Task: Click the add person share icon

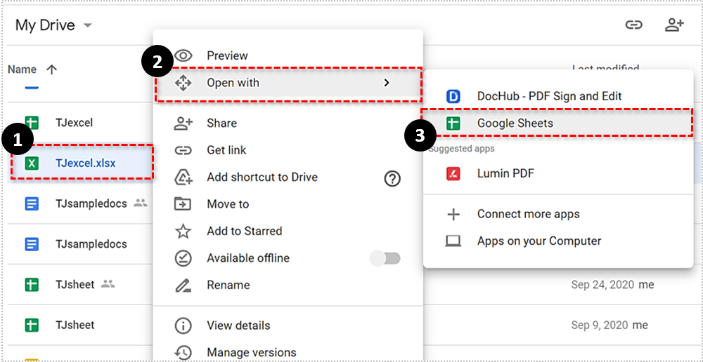Action: 674,25
